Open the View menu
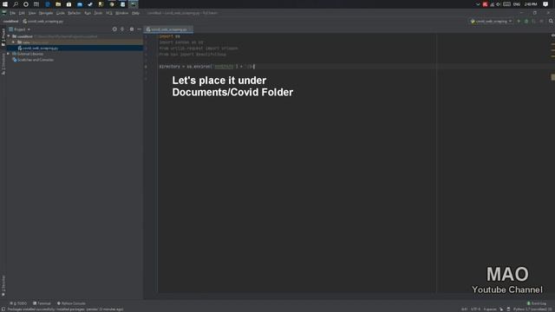Image resolution: width=555 pixels, height=312 pixels. [x=32, y=13]
